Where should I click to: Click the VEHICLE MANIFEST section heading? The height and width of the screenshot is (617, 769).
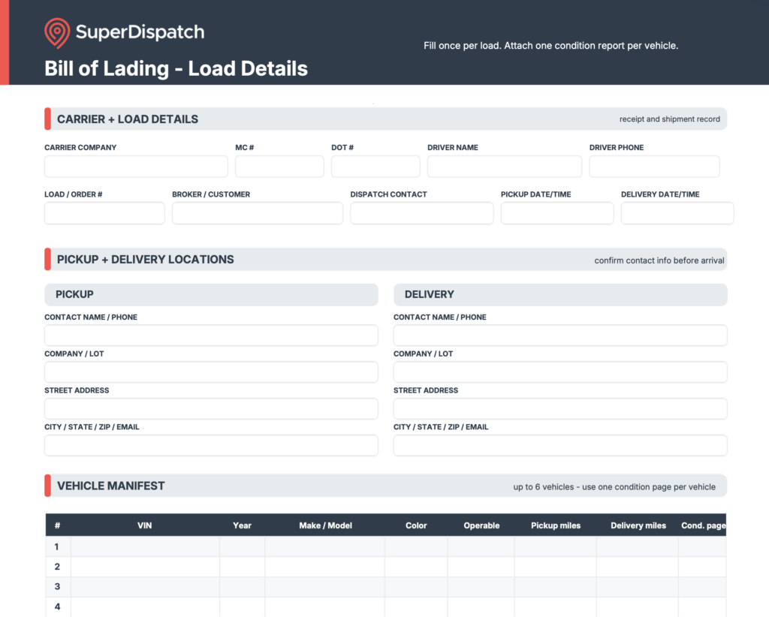point(111,486)
